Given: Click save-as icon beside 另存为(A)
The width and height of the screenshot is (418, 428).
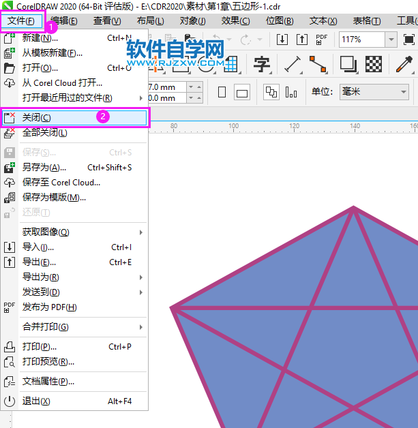Looking at the screenshot, I should [x=10, y=168].
